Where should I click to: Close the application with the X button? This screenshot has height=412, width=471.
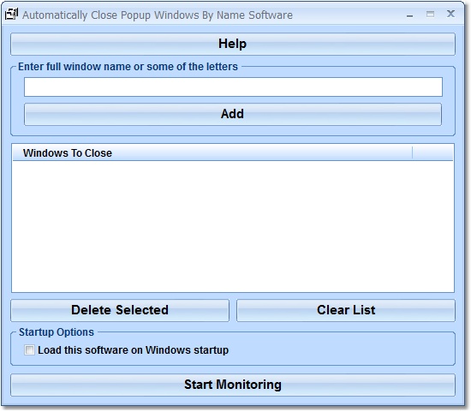pyautogui.click(x=450, y=14)
